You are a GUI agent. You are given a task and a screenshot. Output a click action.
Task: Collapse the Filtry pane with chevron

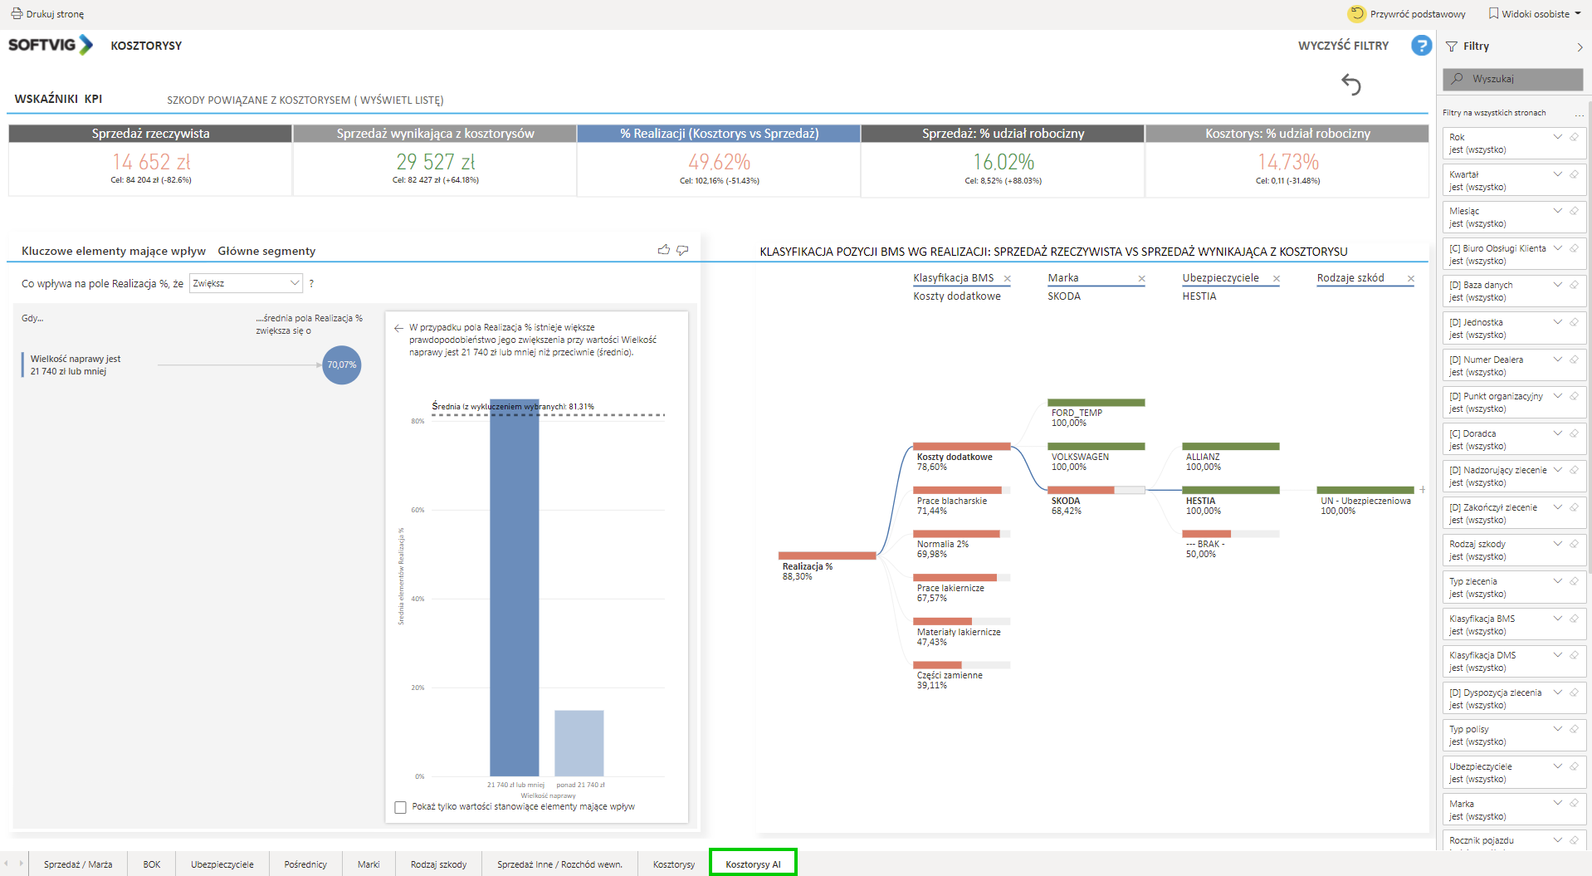pyautogui.click(x=1580, y=47)
